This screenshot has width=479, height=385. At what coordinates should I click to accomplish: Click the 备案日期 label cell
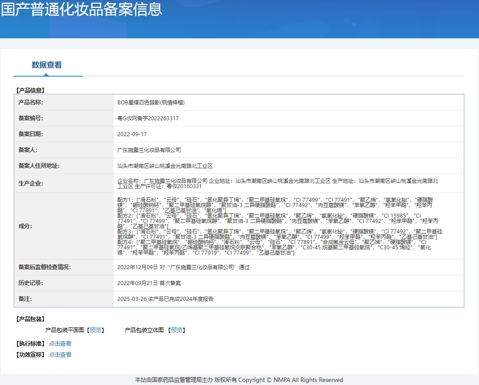64,134
